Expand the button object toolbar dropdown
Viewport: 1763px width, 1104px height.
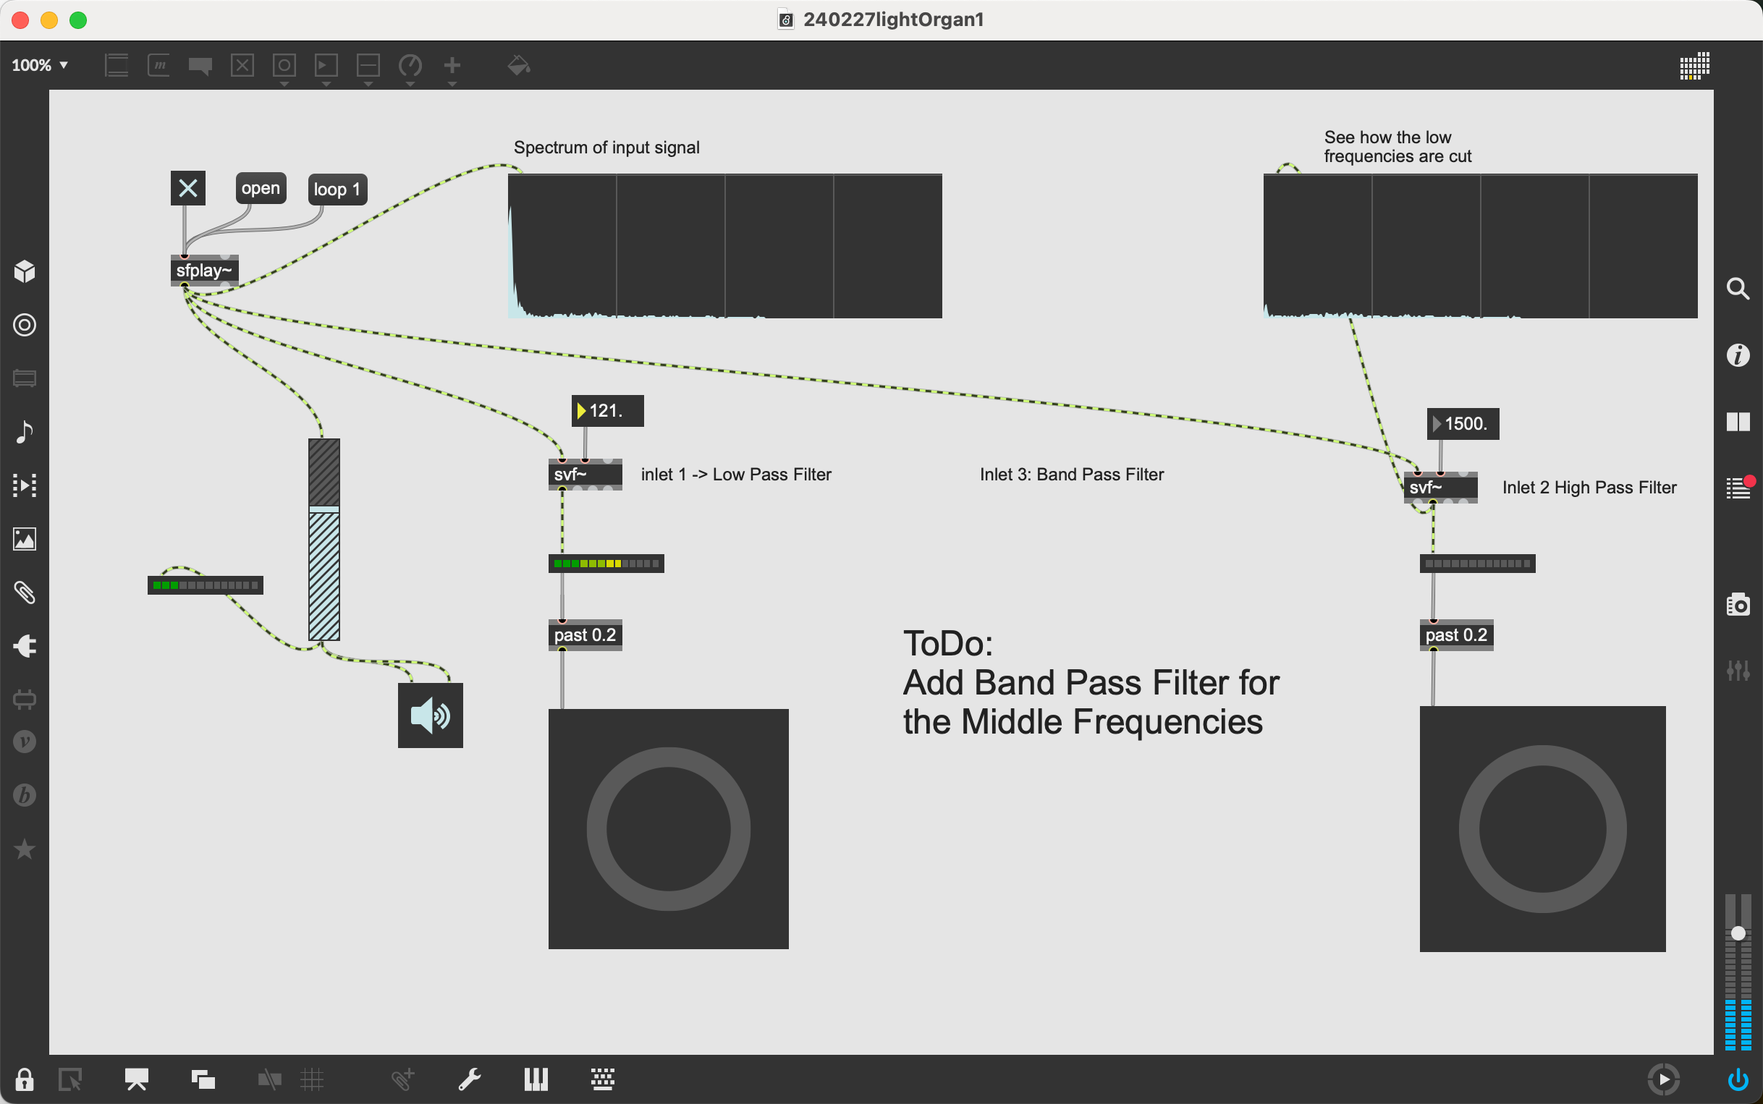[x=284, y=84]
